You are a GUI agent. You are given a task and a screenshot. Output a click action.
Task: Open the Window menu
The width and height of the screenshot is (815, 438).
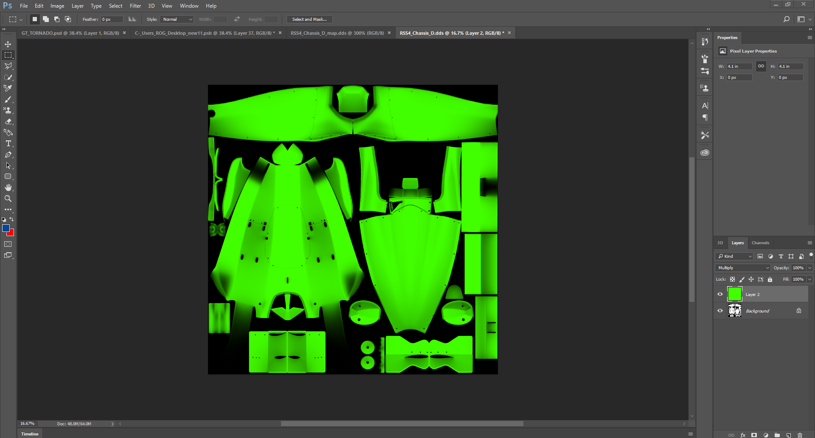click(189, 6)
